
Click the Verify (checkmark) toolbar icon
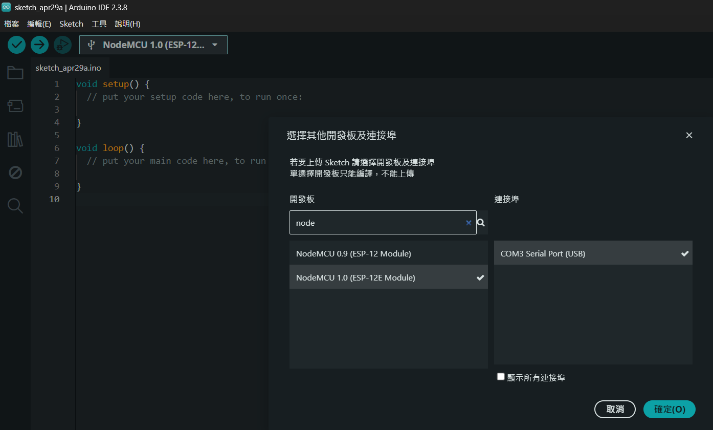tap(16, 45)
